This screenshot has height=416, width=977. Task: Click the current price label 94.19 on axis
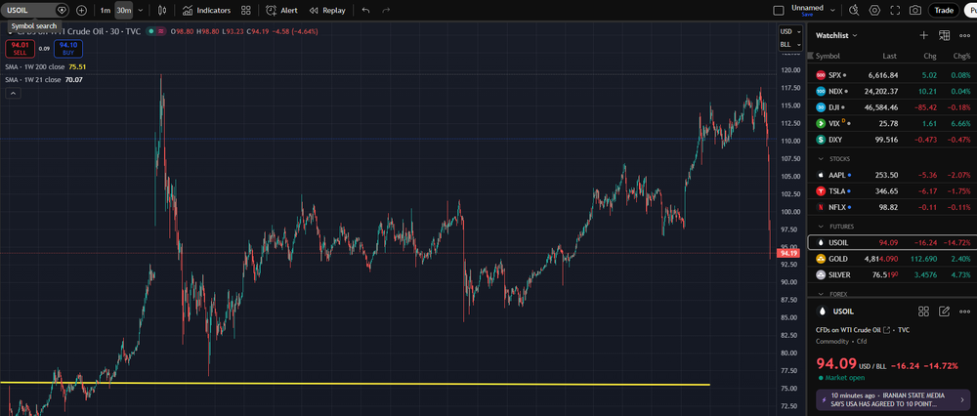(788, 254)
